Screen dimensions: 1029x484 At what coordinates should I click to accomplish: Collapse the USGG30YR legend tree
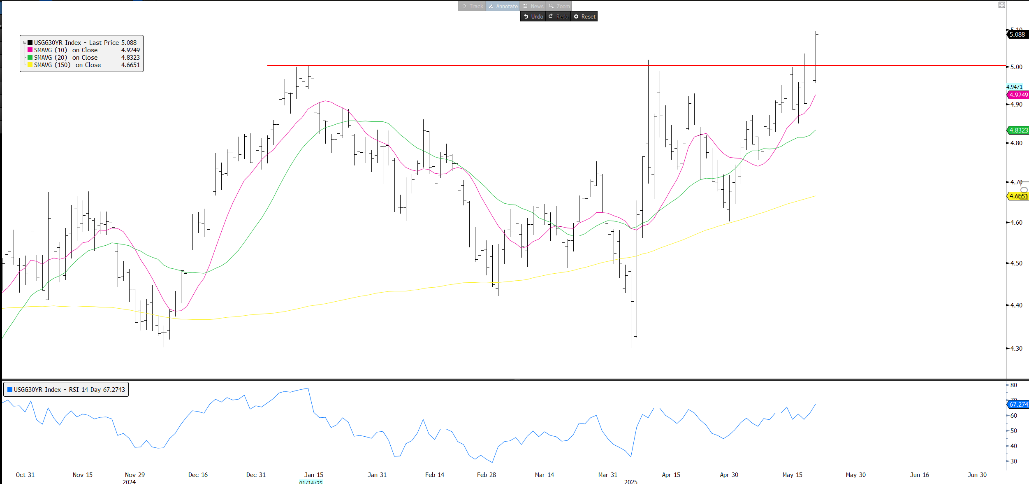[x=25, y=42]
